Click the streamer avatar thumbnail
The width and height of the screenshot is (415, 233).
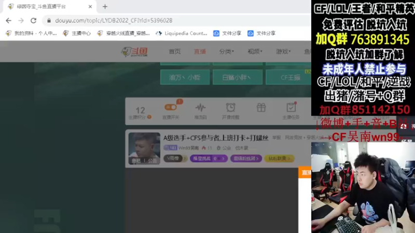(144, 148)
